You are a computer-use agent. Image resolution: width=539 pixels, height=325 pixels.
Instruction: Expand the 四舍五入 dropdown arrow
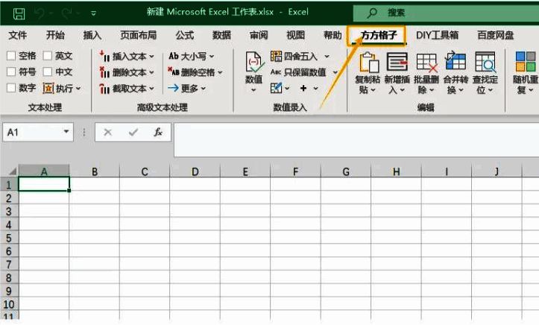click(327, 57)
